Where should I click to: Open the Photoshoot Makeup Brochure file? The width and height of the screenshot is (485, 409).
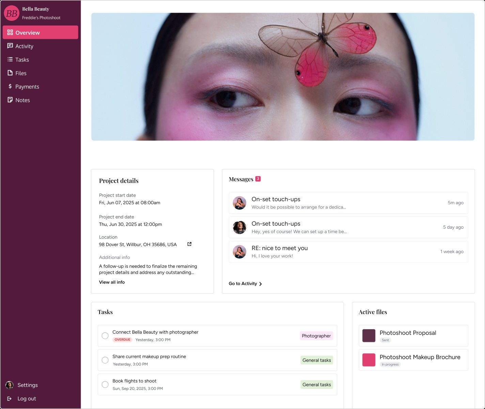point(413,360)
